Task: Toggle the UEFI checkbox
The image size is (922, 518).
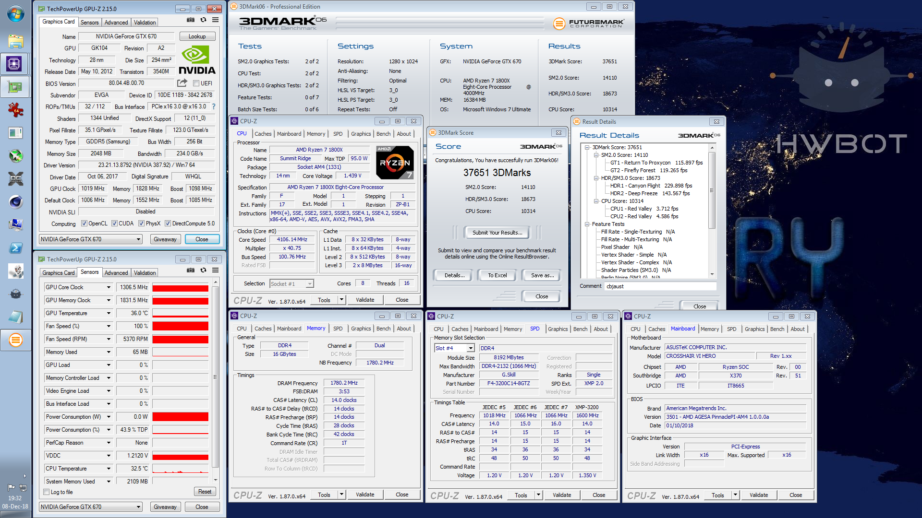Action: pos(196,83)
